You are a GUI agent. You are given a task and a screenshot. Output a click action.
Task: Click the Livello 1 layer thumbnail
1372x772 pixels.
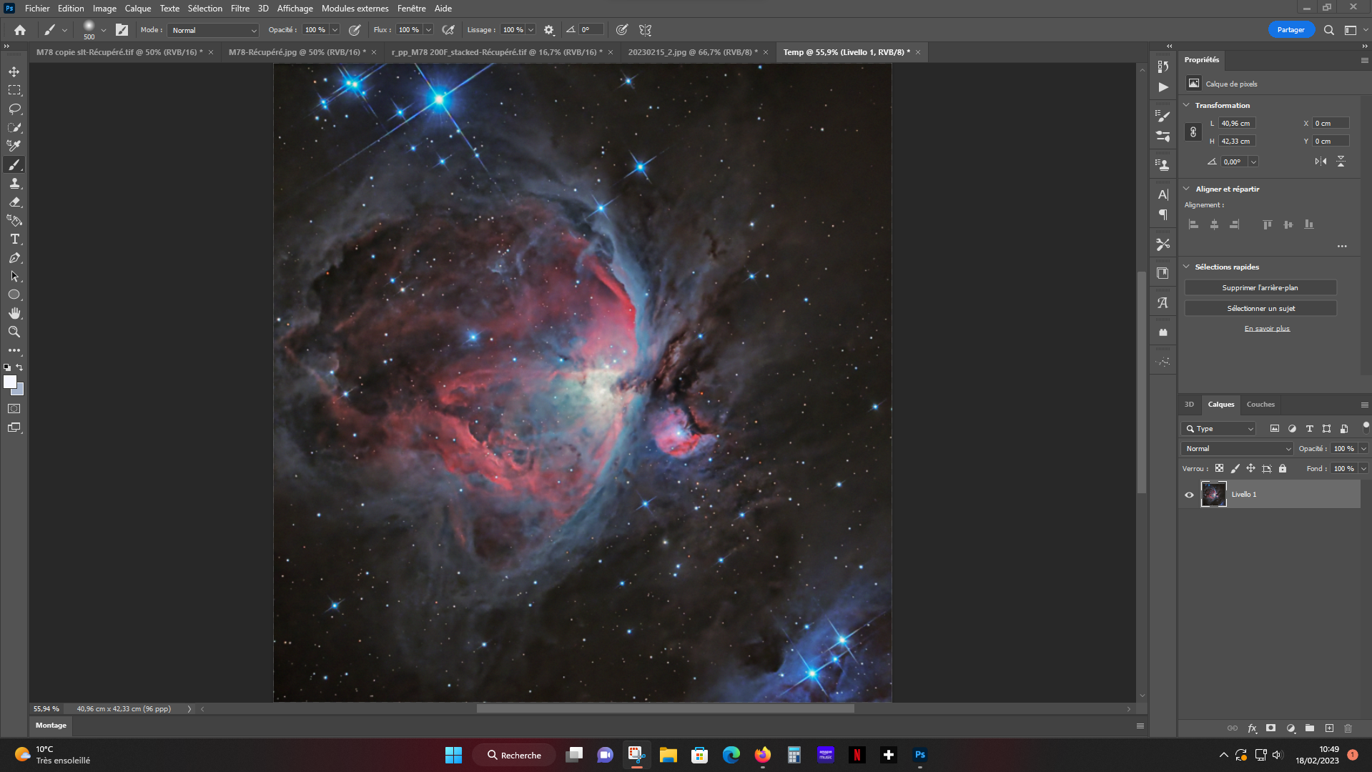pos(1213,495)
